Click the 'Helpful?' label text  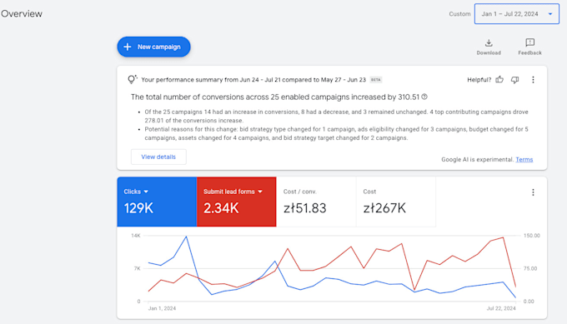click(479, 80)
